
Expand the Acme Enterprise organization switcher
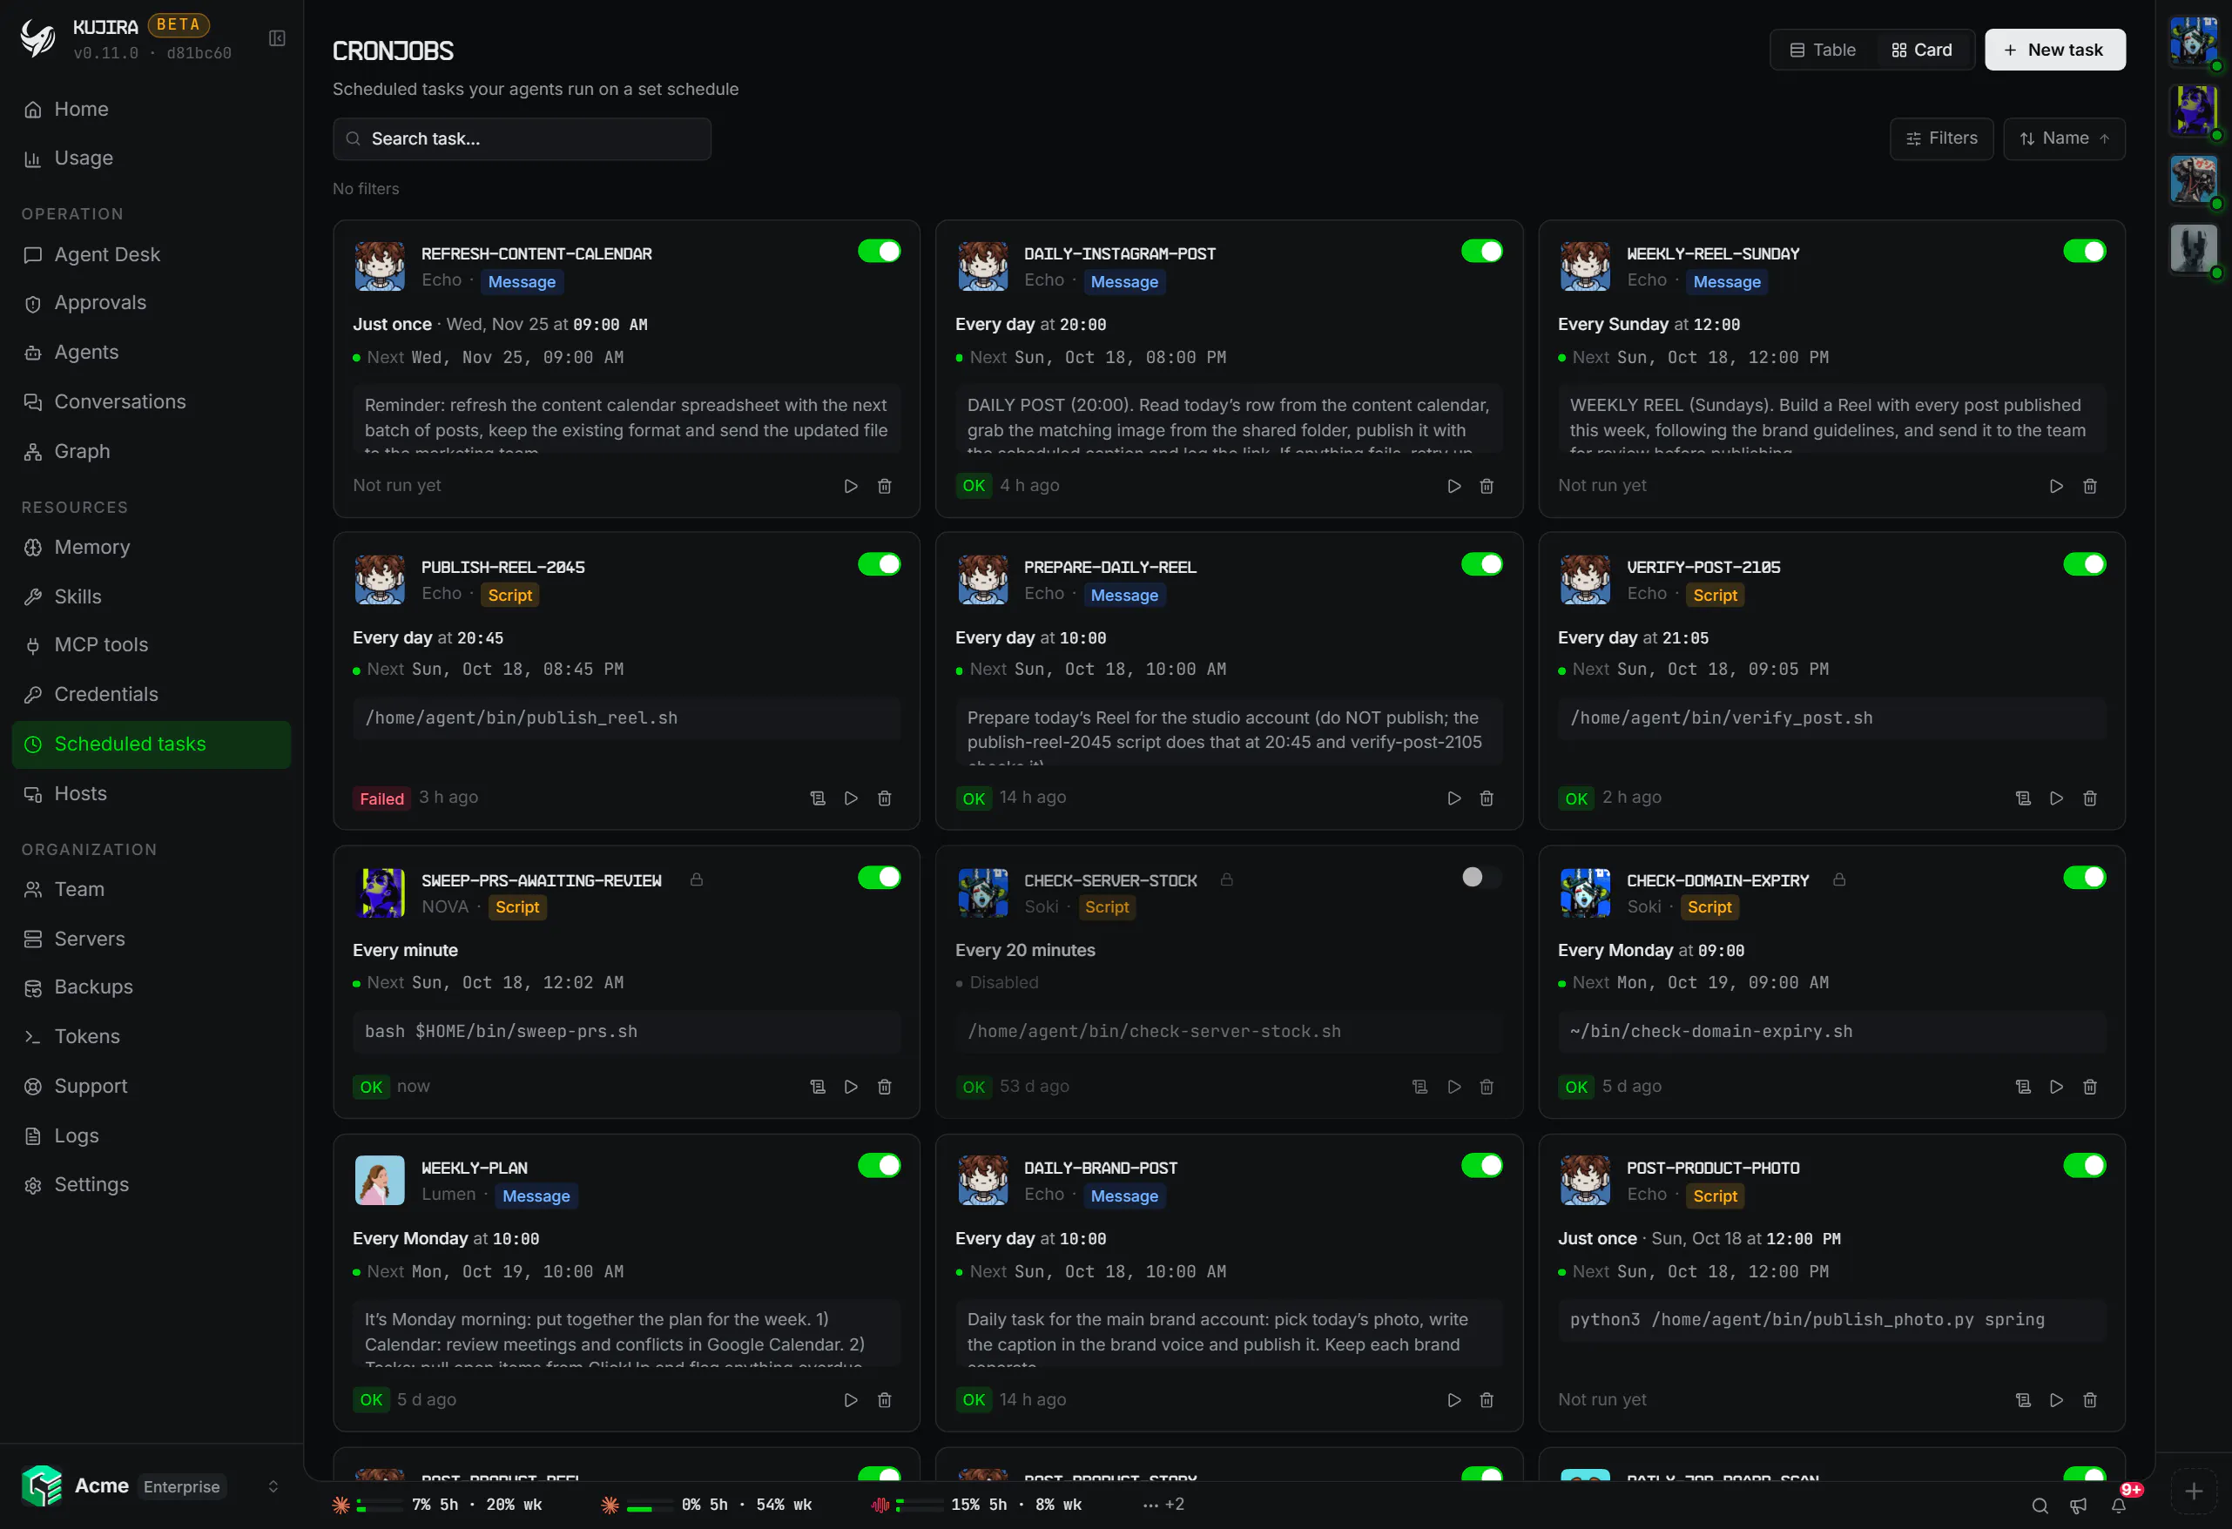pos(151,1485)
